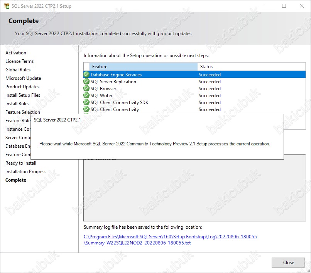Select the Database Engine Services row
This screenshot has height=273, width=311.
tap(194, 74)
